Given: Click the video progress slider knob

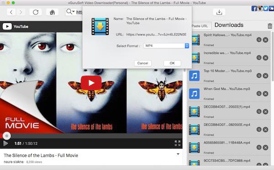Looking at the screenshot, I should point(7,136).
